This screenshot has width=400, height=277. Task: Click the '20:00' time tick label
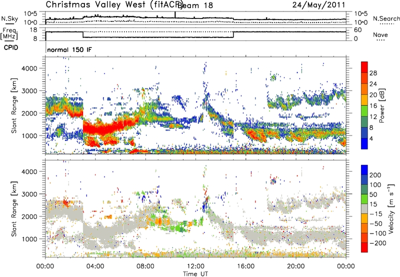pyautogui.click(x=295, y=266)
